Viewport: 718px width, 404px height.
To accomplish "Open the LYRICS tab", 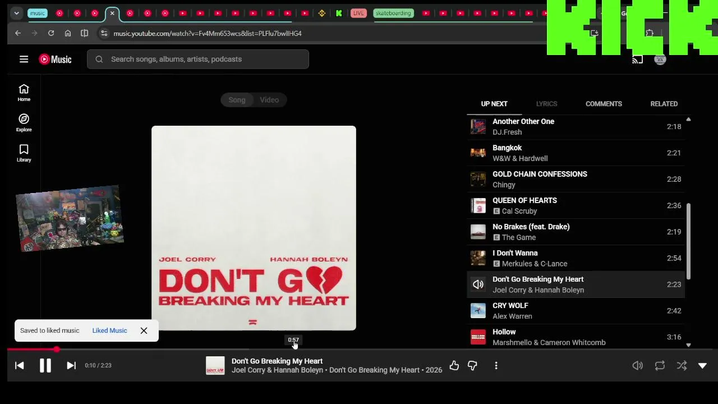I will [x=546, y=104].
